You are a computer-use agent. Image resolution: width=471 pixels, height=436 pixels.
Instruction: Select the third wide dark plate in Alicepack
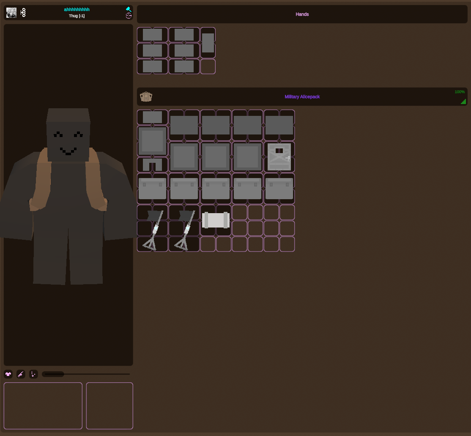(x=247, y=125)
